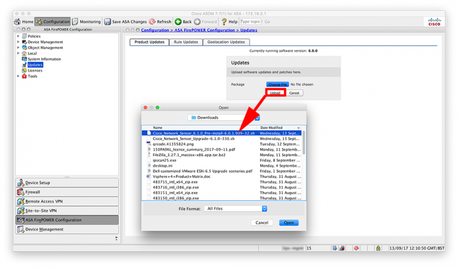Image resolution: width=458 pixels, height=267 pixels.
Task: Switch to the Product Updates tab
Action: (x=149, y=42)
